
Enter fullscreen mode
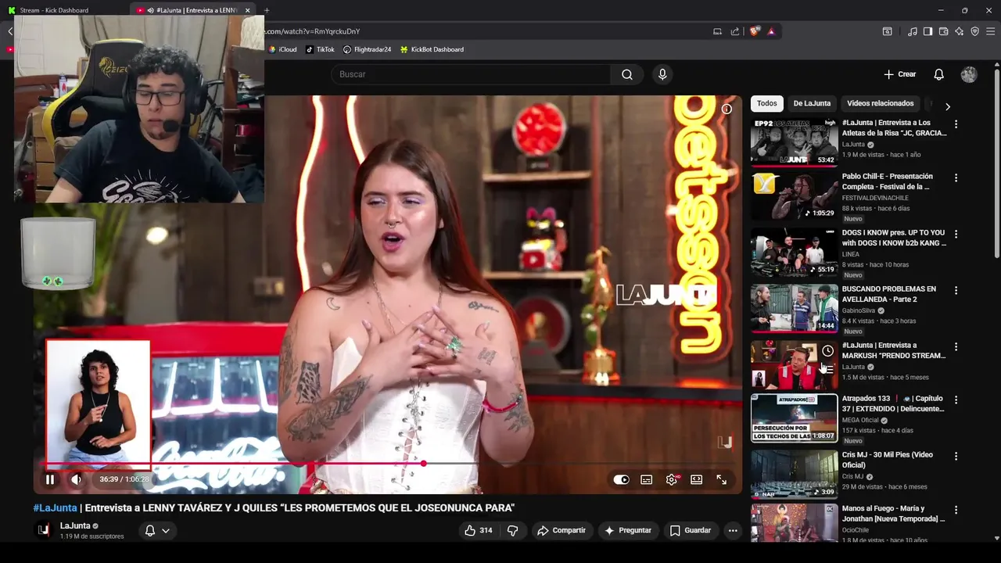722,479
